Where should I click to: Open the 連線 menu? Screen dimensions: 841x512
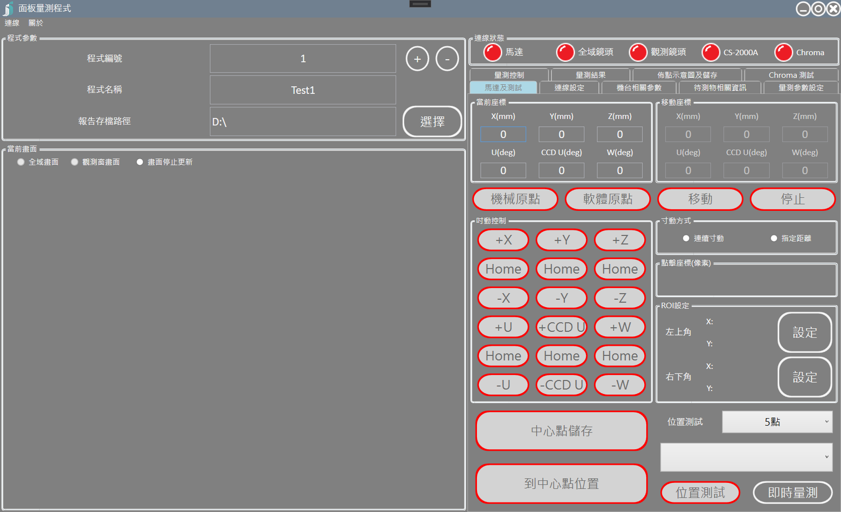12,23
